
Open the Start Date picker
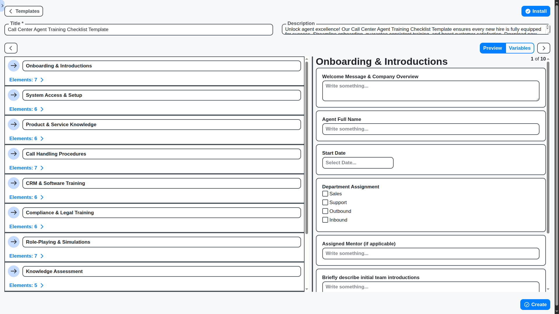pyautogui.click(x=358, y=163)
